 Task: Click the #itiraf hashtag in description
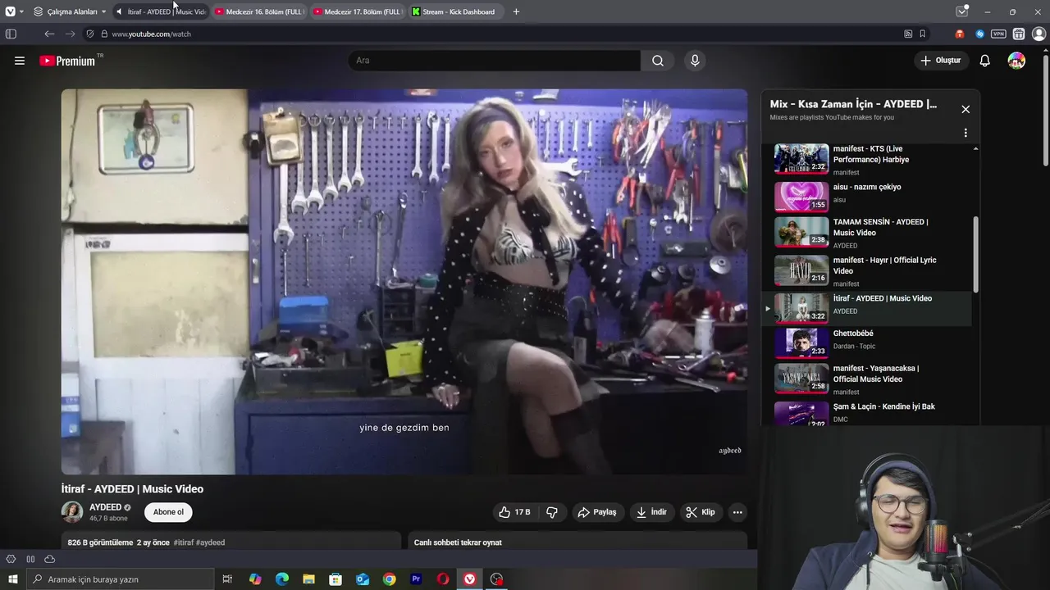(183, 542)
